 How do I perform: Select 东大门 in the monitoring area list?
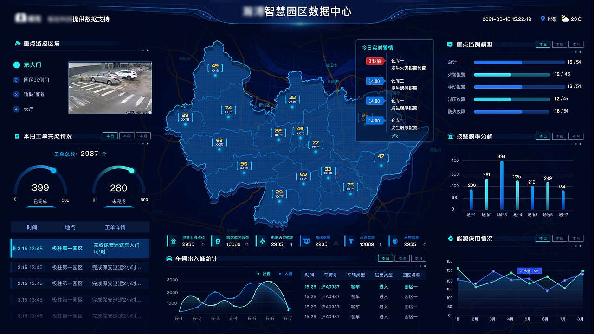pyautogui.click(x=32, y=65)
